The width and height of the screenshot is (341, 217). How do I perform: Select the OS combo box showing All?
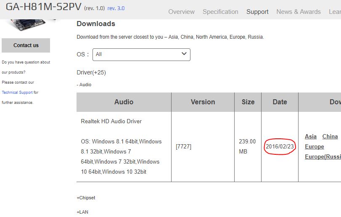click(x=141, y=55)
